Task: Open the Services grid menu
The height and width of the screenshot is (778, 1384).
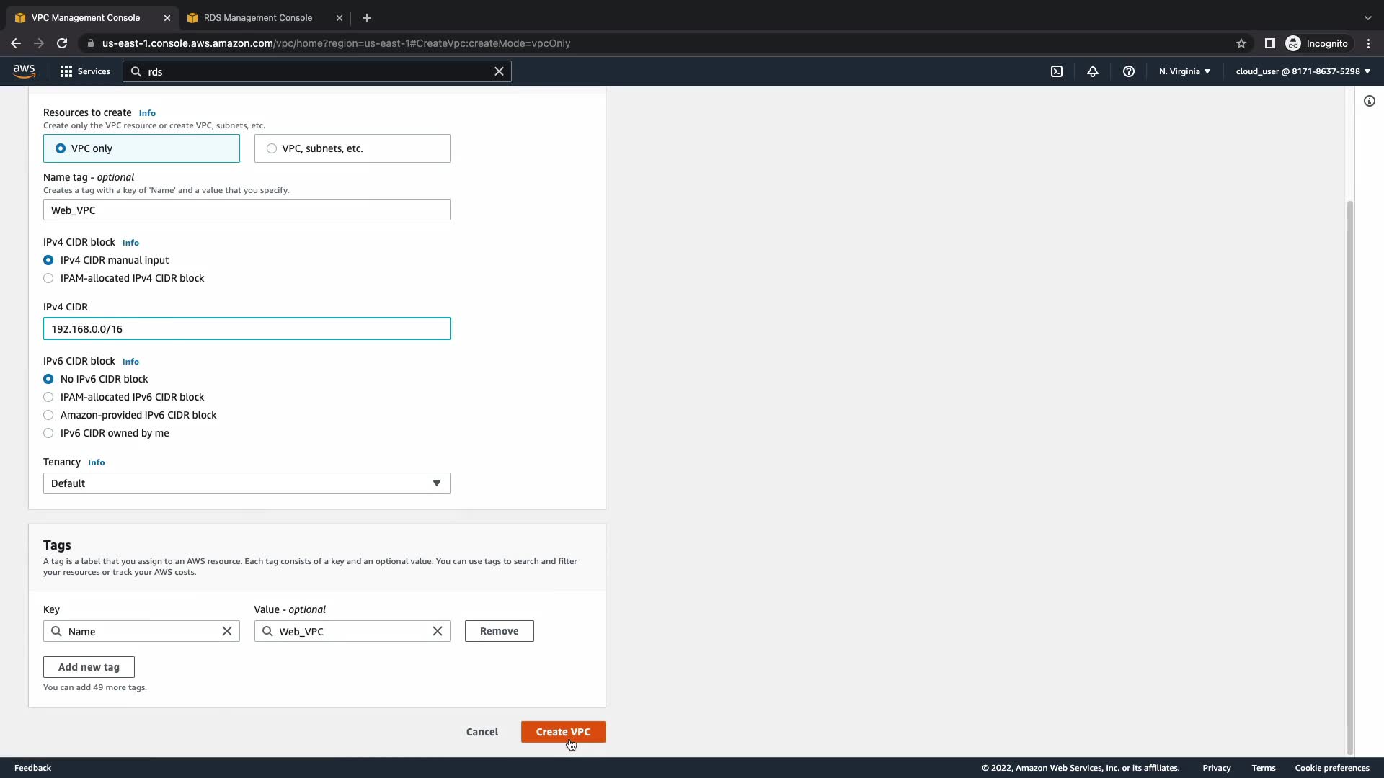Action: [x=84, y=71]
